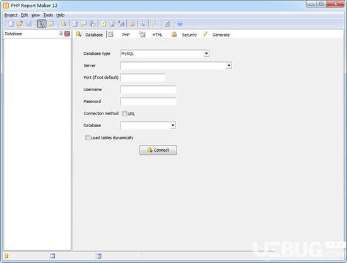This screenshot has height=263, width=347.
Task: Open the Edit menu
Action: pos(25,15)
